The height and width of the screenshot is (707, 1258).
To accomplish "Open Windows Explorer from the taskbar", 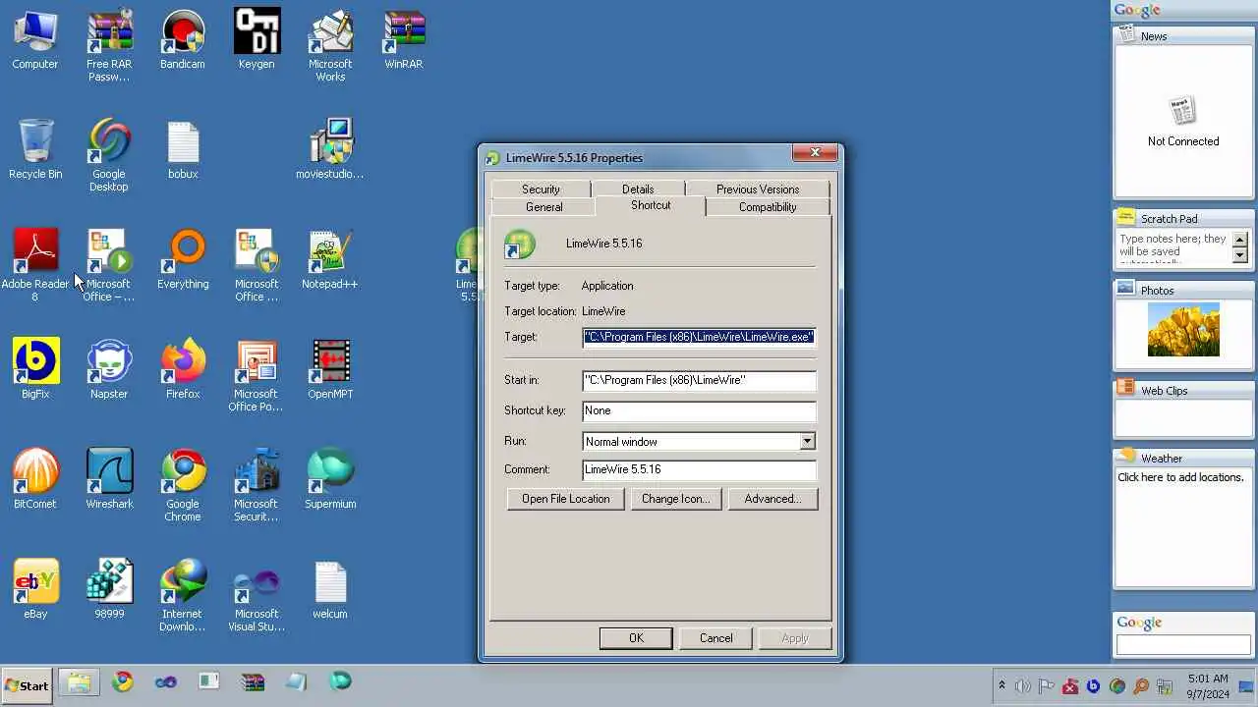I will tap(79, 682).
